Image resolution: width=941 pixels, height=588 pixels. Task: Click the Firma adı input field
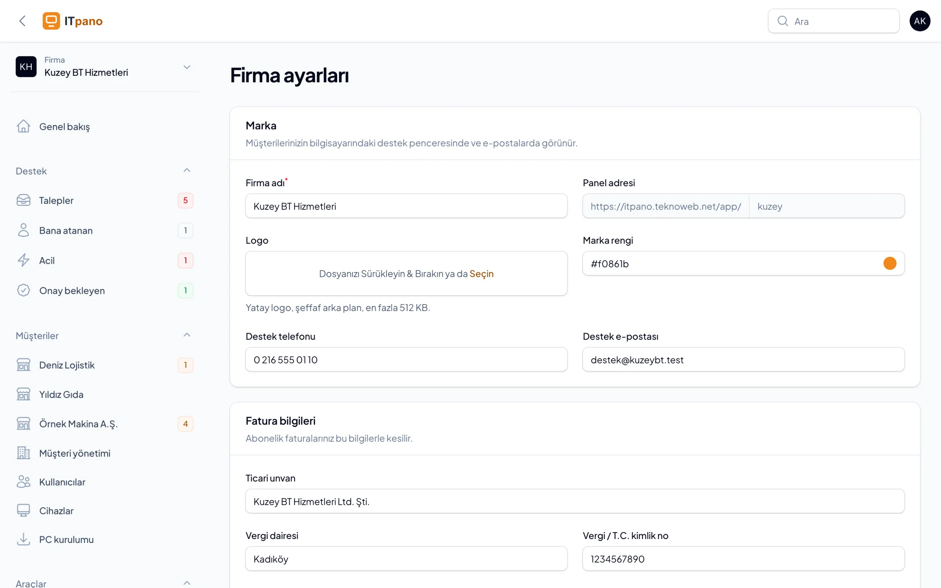[406, 206]
